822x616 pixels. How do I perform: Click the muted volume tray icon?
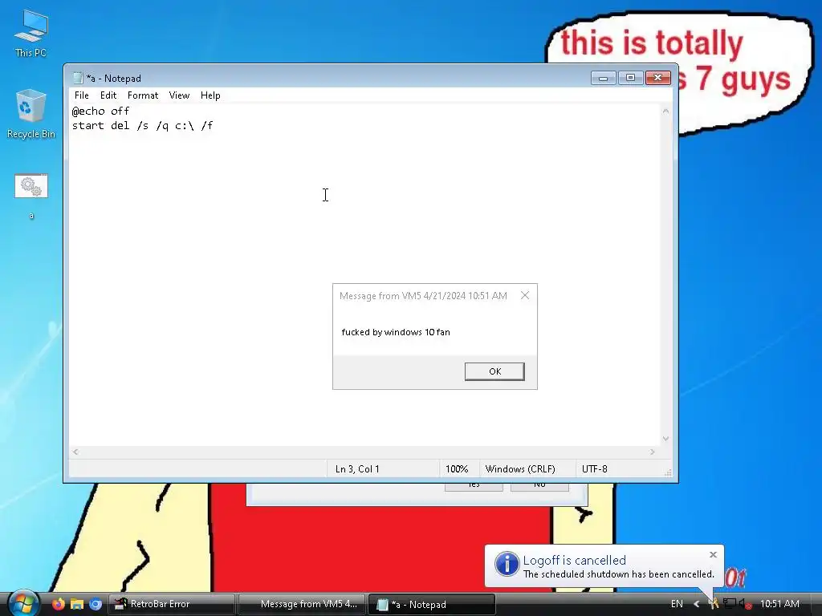tap(745, 604)
